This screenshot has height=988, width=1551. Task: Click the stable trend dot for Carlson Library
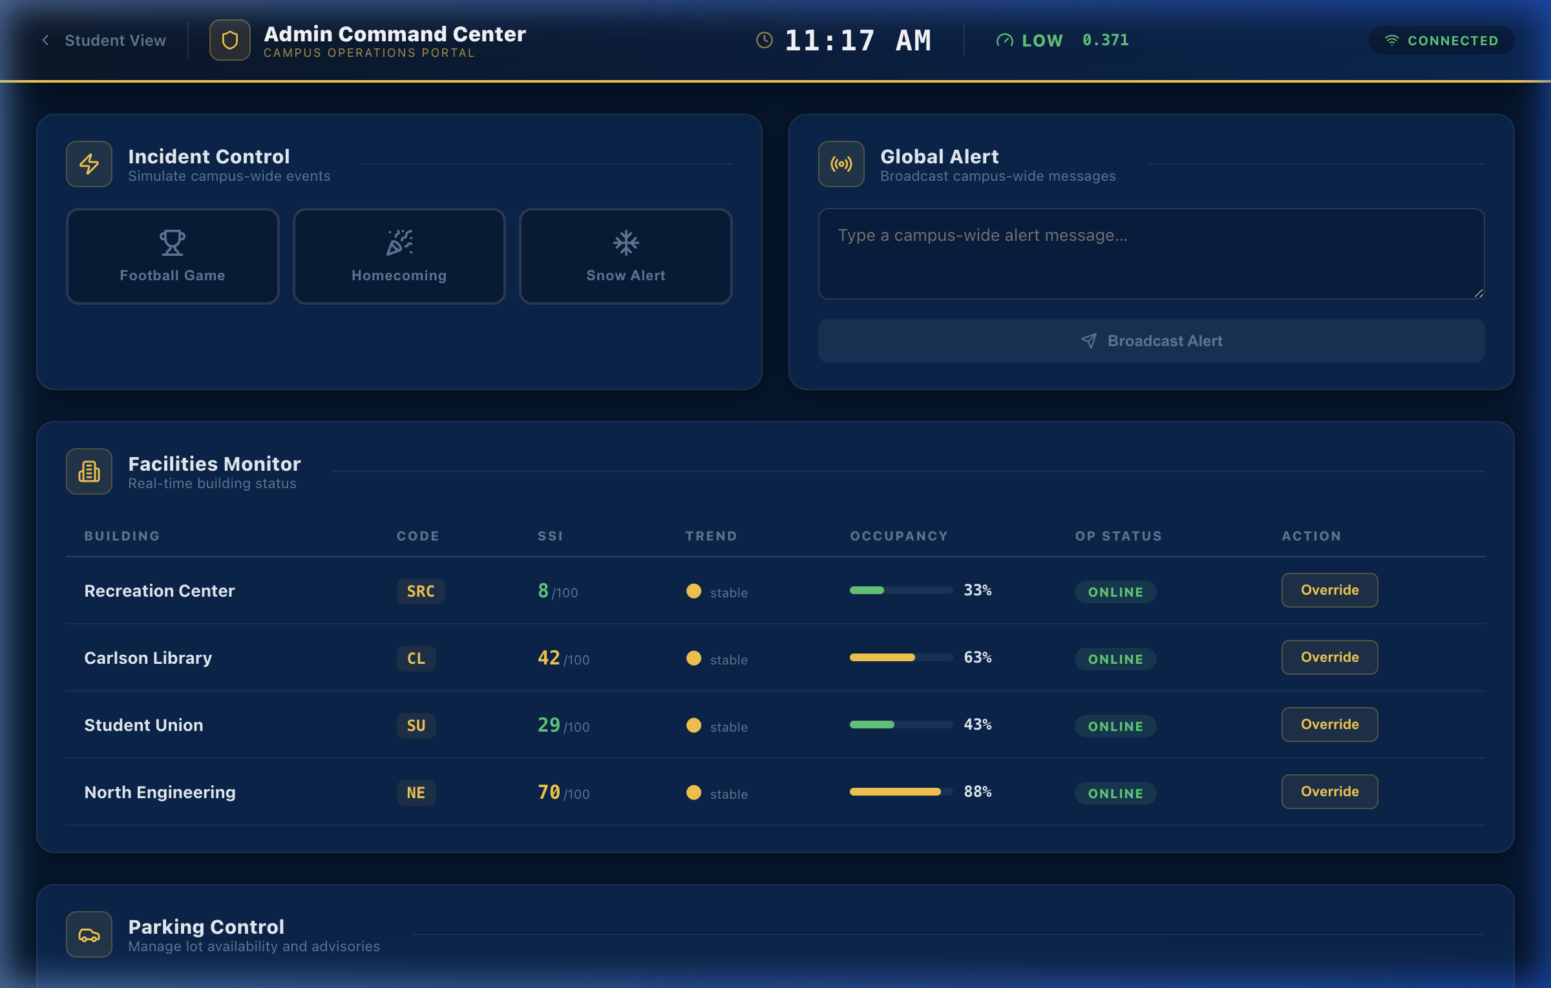point(693,658)
